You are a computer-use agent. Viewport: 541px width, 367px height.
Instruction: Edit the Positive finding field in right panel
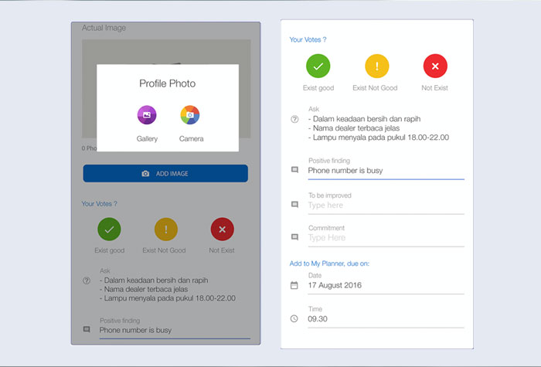tap(385, 170)
